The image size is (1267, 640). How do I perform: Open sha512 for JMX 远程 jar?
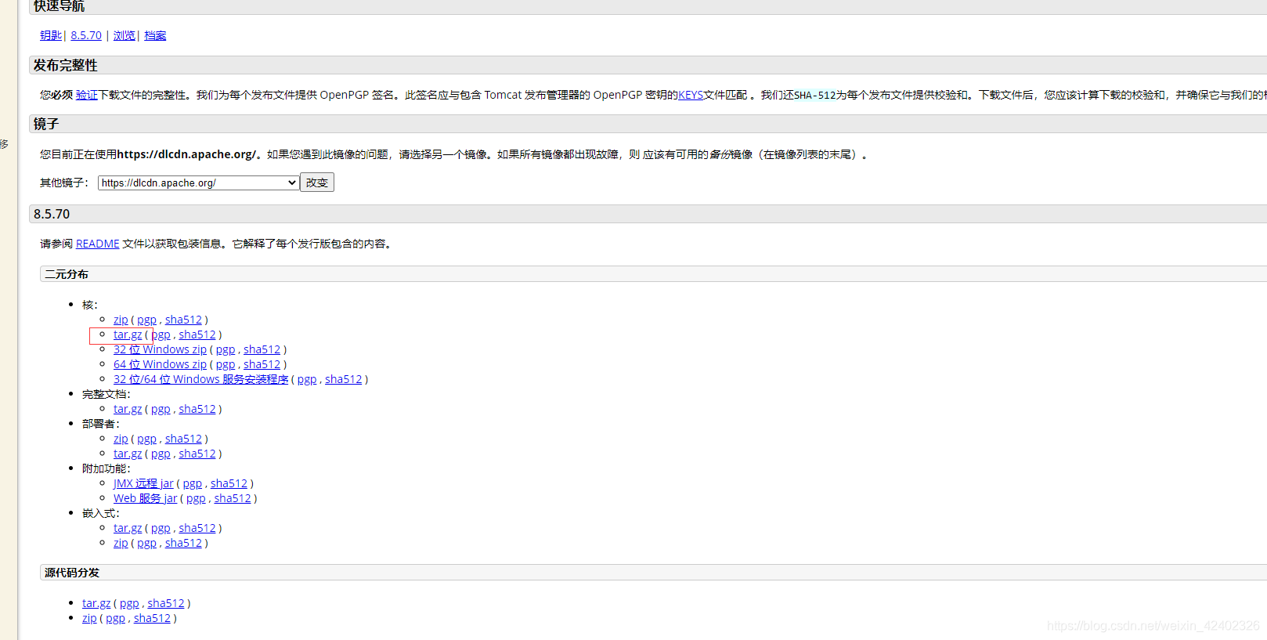click(229, 483)
